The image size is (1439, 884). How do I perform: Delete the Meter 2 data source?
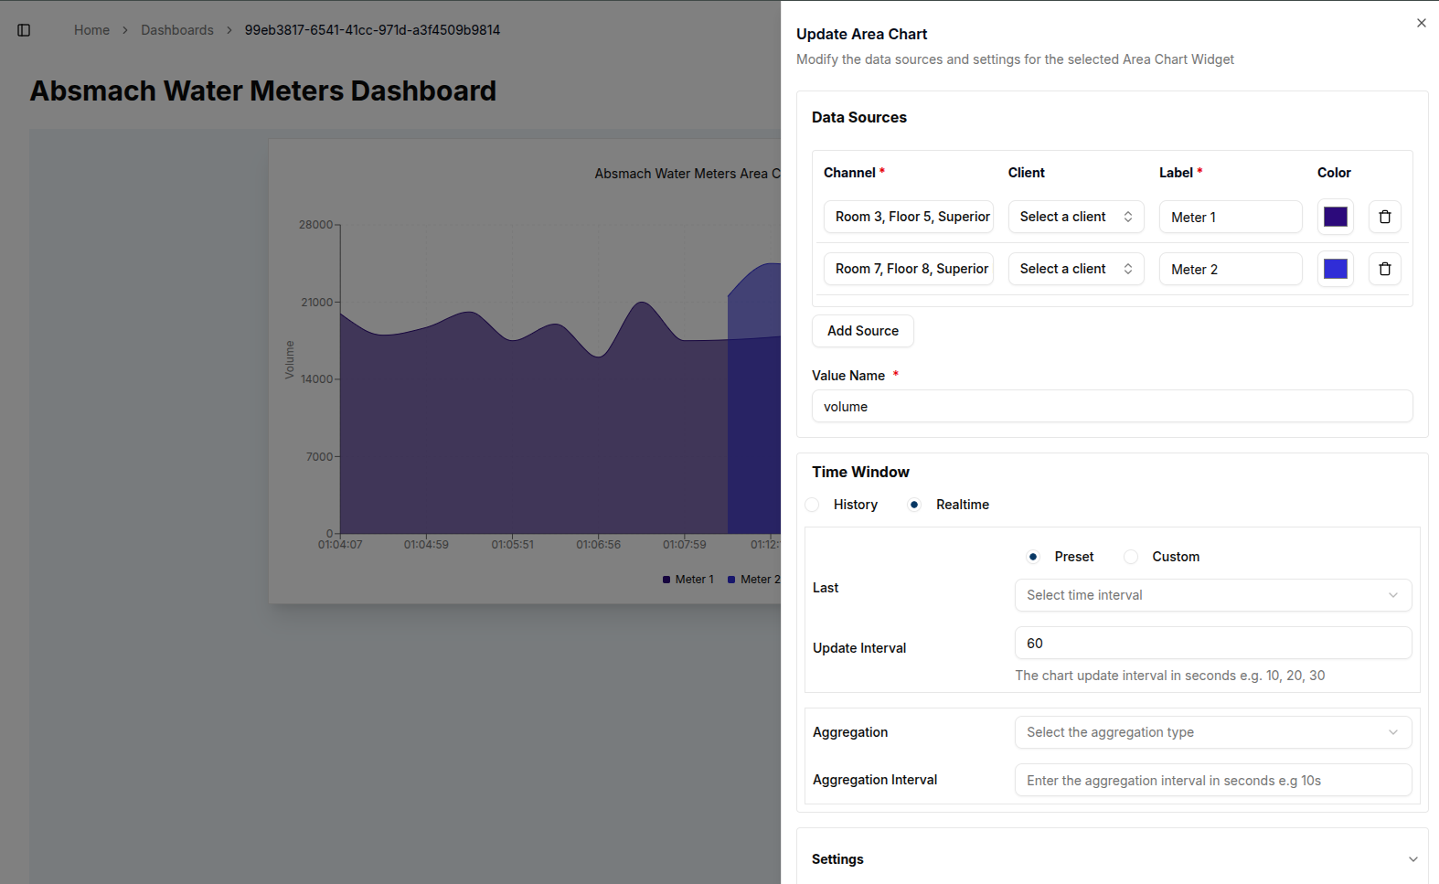[1384, 269]
